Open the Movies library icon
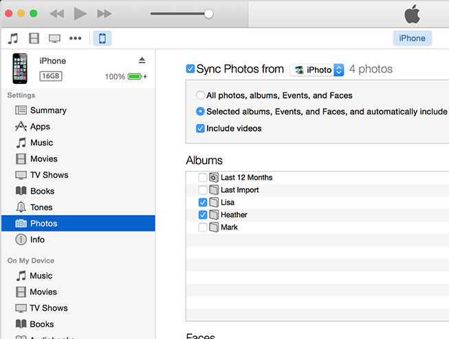 (x=34, y=38)
